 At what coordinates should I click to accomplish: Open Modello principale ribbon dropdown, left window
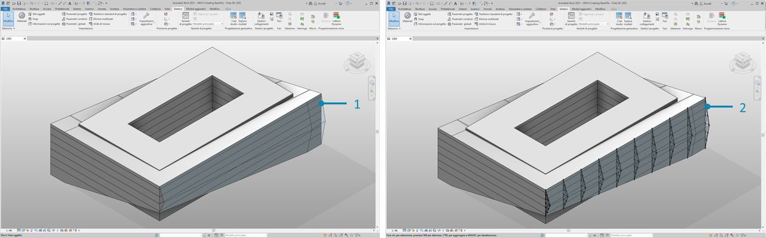(x=207, y=24)
